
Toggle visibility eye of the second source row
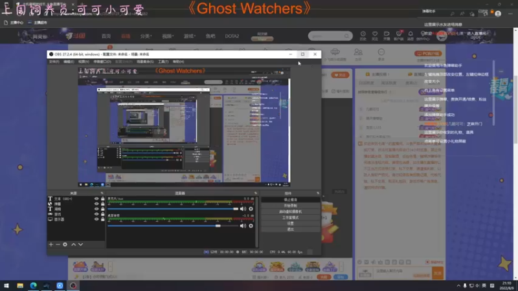96,204
